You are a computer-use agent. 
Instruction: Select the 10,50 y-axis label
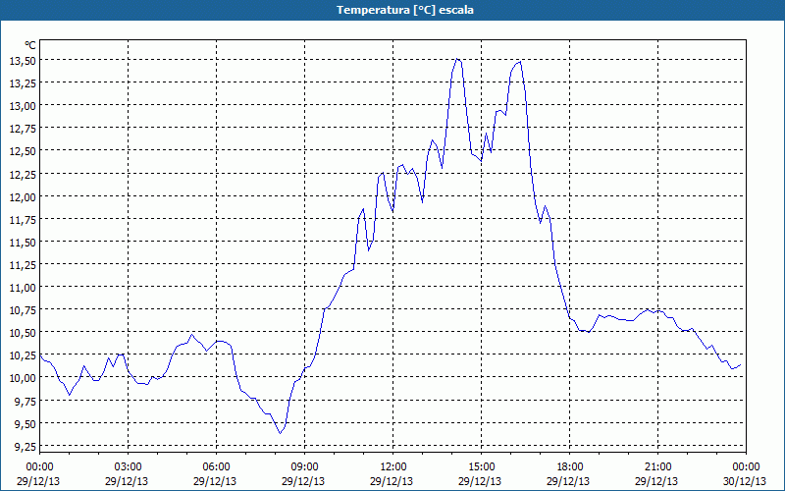pyautogui.click(x=23, y=333)
